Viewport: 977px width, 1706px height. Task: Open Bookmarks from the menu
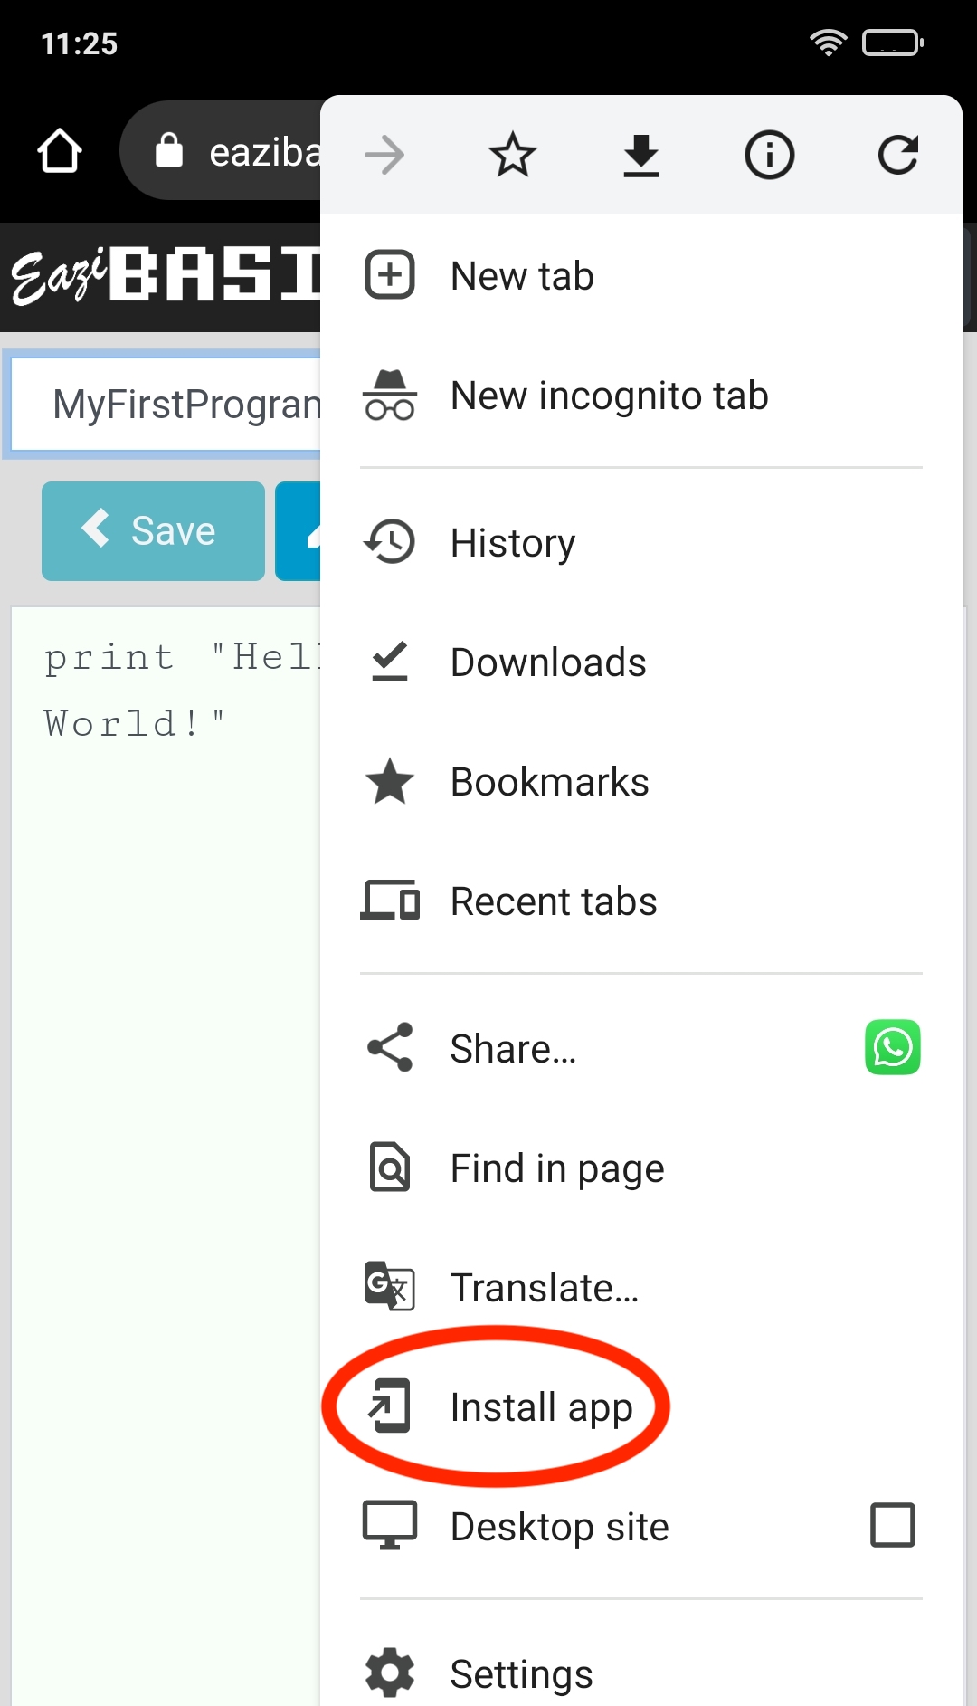[549, 782]
